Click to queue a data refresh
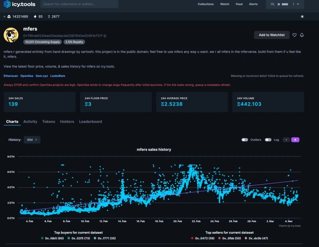This screenshot has width=319, height=247. [267, 76]
